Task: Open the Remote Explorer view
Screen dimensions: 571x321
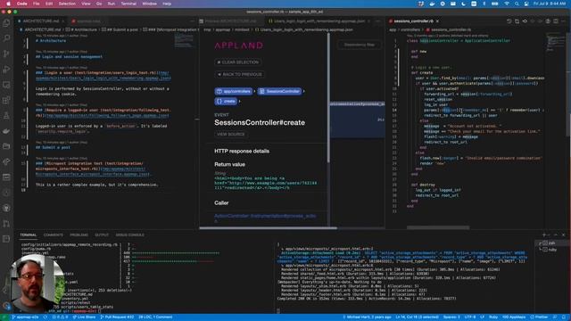Action: [x=6, y=85]
